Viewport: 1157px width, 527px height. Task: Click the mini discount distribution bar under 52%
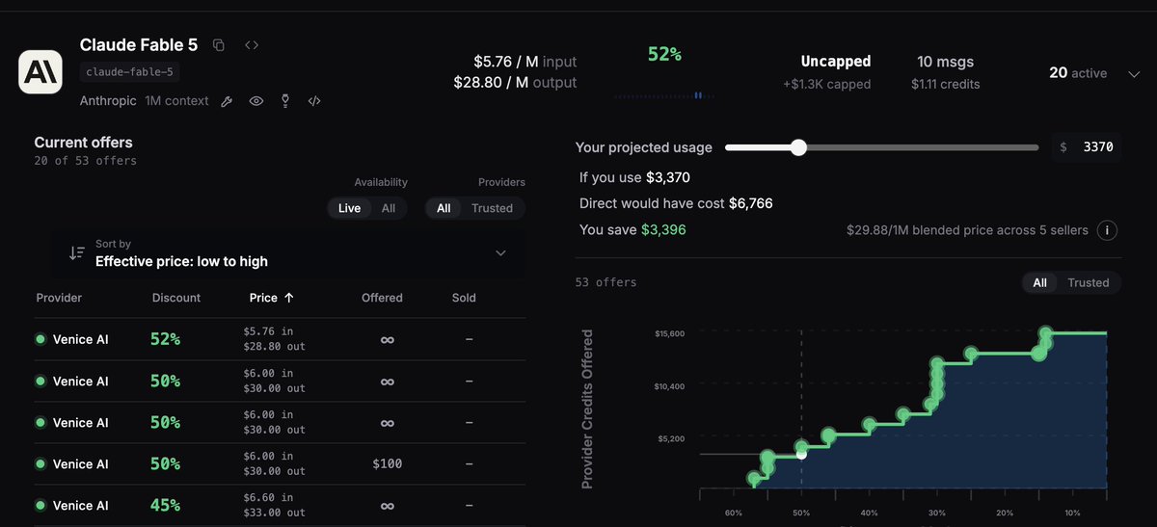pos(663,95)
